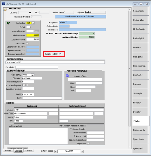Expand the Číslo banky dropdown
151x156 pixels.
pyautogui.click(x=32, y=75)
